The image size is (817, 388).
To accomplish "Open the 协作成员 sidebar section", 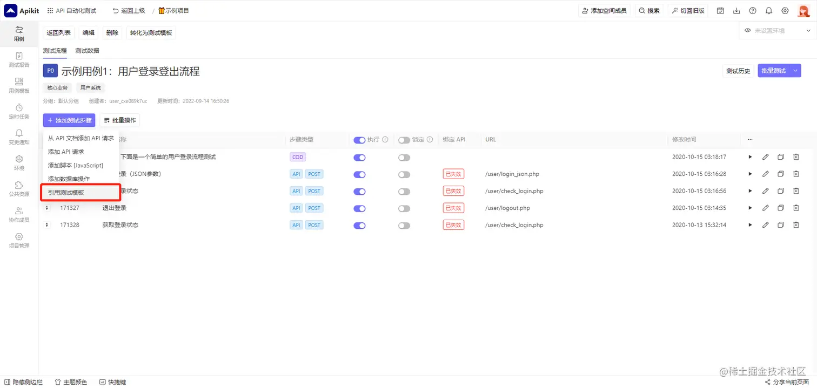I will 19,215.
